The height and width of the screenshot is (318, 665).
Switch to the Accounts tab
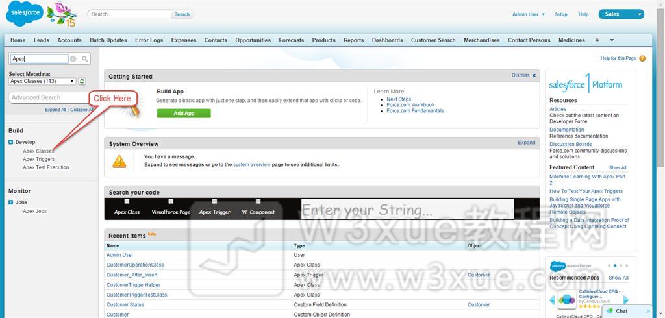click(69, 40)
